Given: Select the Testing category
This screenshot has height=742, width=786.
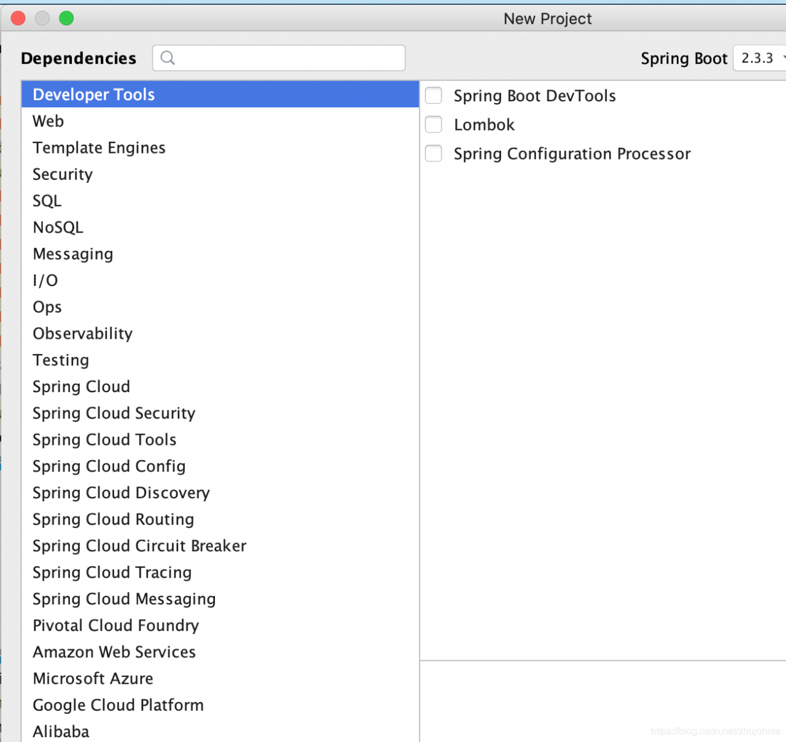Looking at the screenshot, I should coord(220,360).
